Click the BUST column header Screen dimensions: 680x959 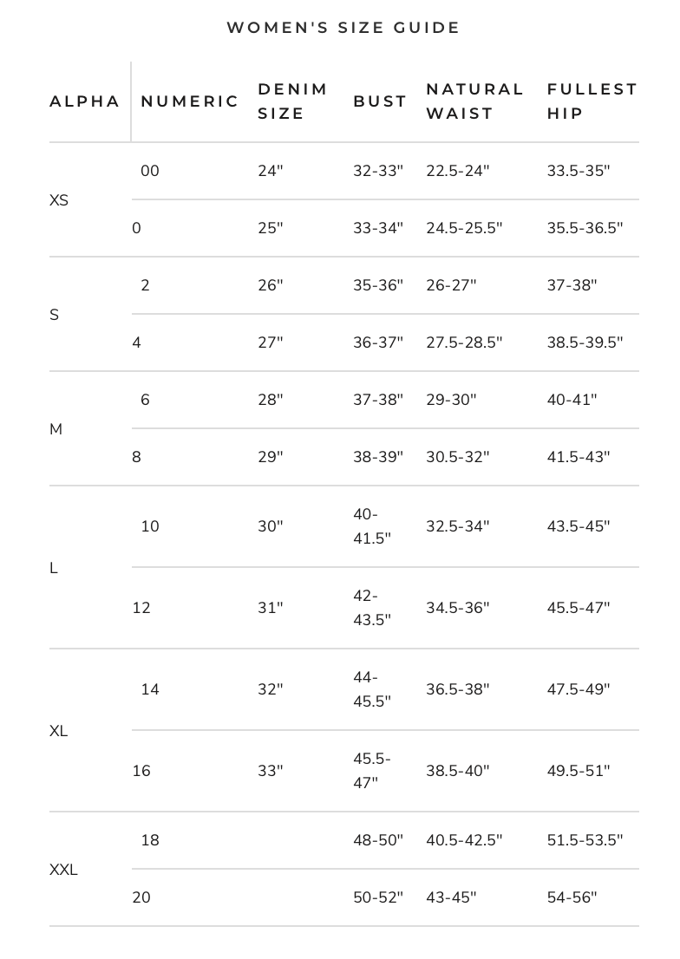click(380, 101)
